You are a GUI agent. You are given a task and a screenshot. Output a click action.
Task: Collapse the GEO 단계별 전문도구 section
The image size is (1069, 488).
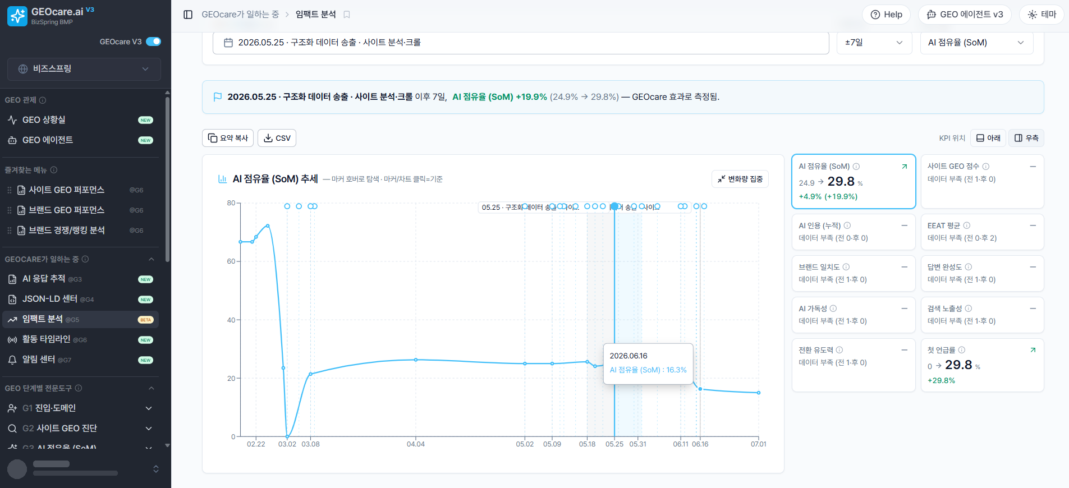pyautogui.click(x=151, y=388)
